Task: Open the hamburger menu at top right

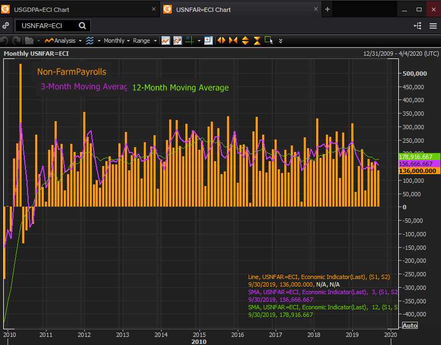Action: [x=433, y=25]
